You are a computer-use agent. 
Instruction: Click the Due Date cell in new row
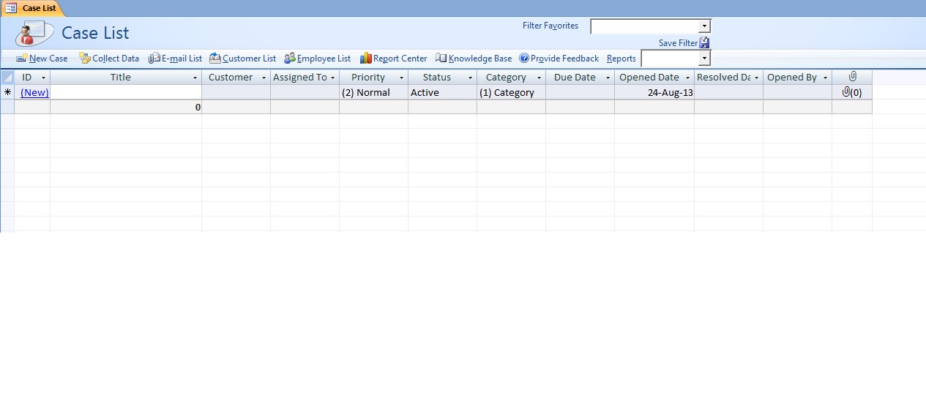click(x=580, y=92)
